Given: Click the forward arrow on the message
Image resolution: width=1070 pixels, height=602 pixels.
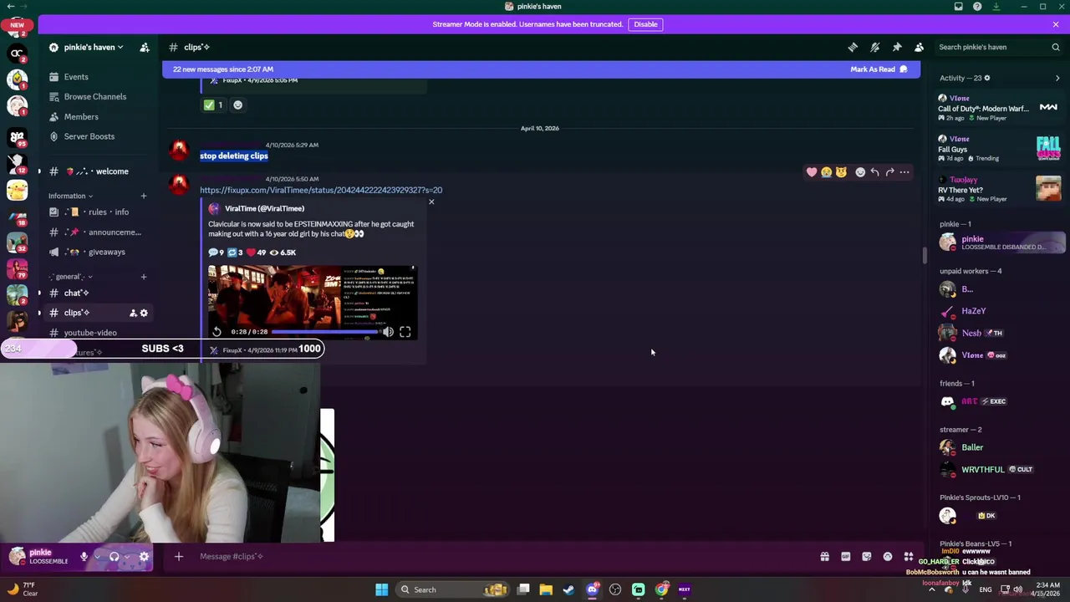Looking at the screenshot, I should [x=889, y=172].
